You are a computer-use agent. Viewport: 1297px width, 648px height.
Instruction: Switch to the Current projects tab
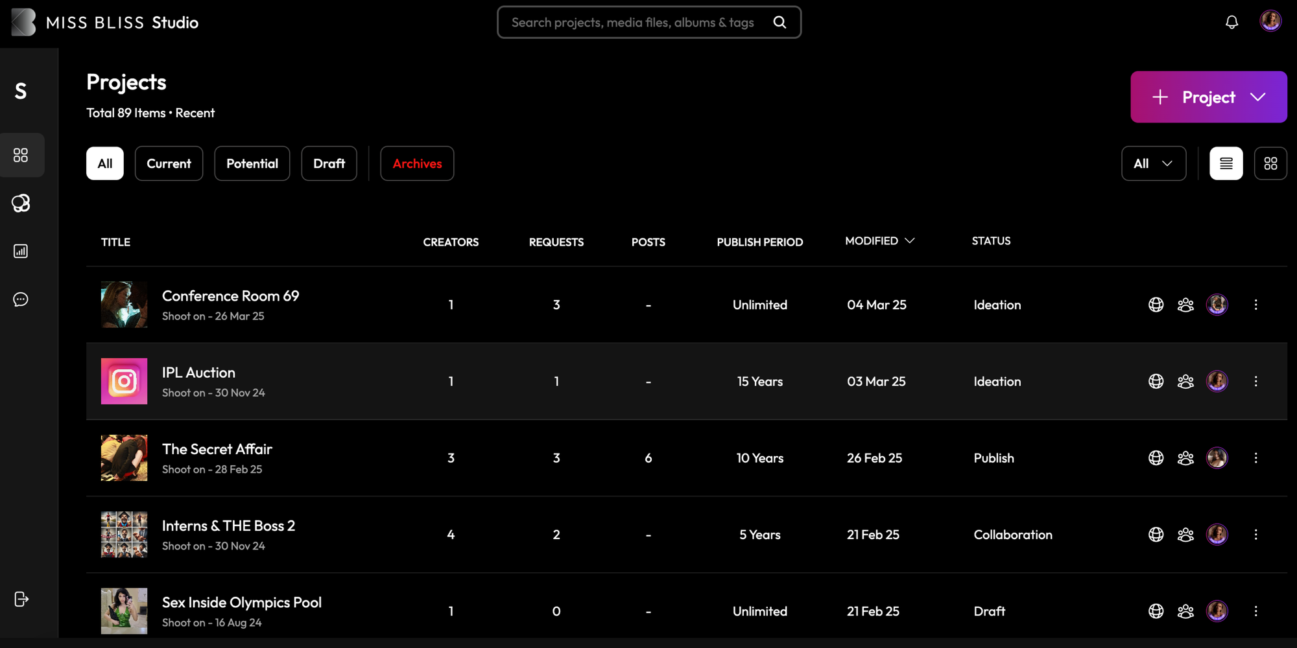click(169, 163)
